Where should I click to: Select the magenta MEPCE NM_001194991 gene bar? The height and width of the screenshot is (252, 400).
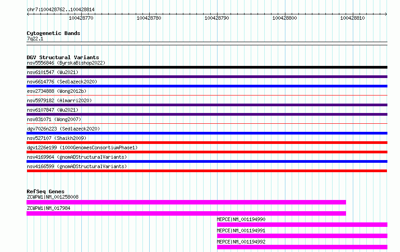click(x=302, y=236)
